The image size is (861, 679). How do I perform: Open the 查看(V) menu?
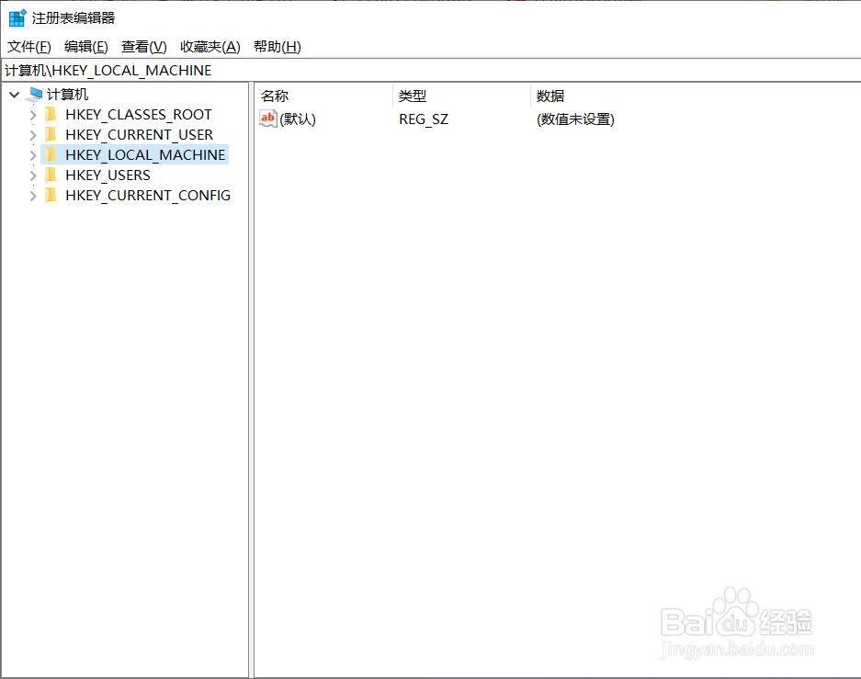144,47
